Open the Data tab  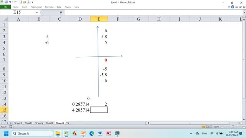(59, 7)
